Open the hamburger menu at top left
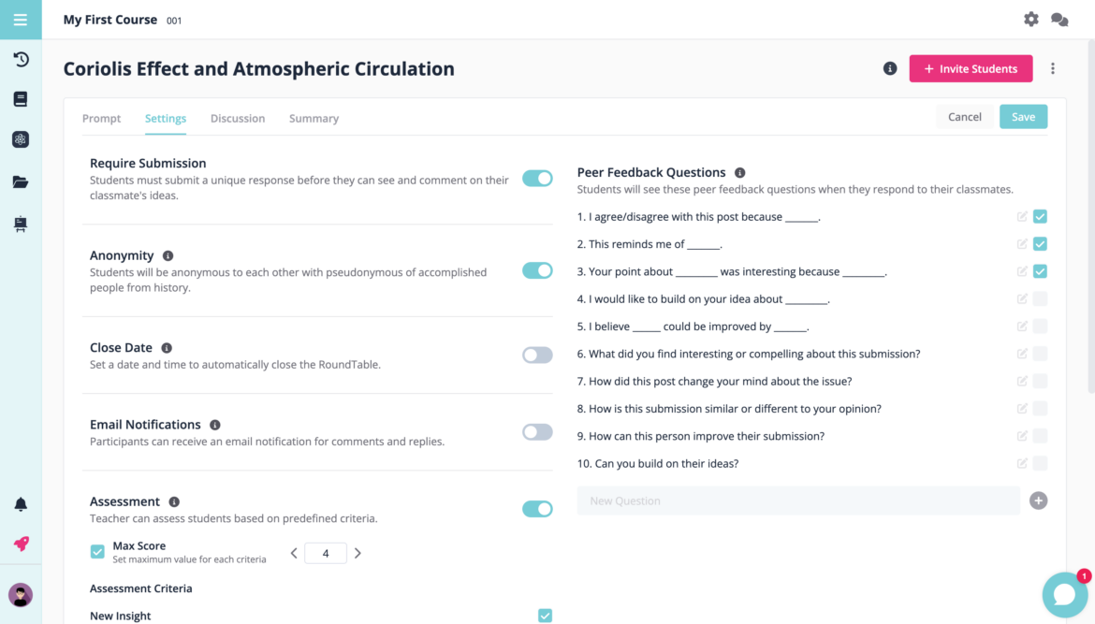 (x=21, y=19)
